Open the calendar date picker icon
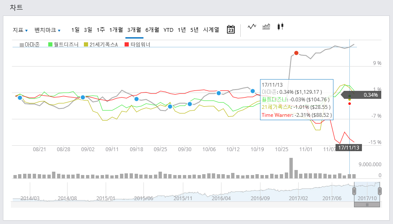The height and width of the screenshot is (224, 393). pyautogui.click(x=231, y=30)
